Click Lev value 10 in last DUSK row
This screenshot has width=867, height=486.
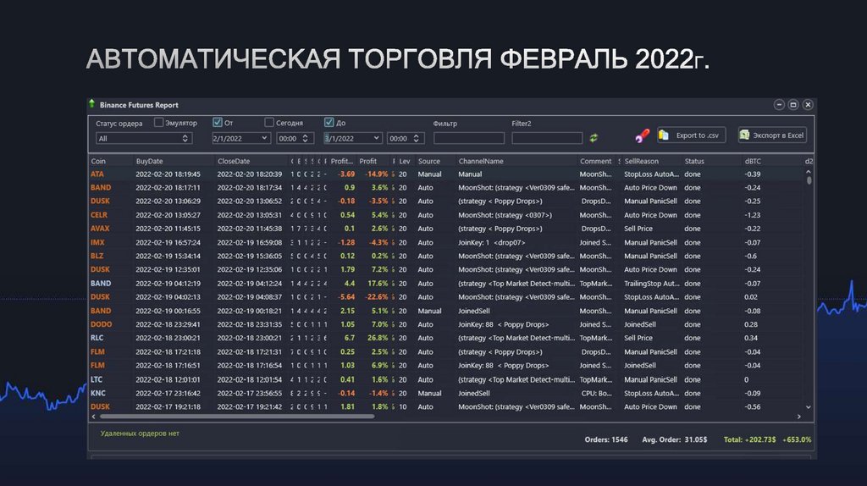point(402,407)
